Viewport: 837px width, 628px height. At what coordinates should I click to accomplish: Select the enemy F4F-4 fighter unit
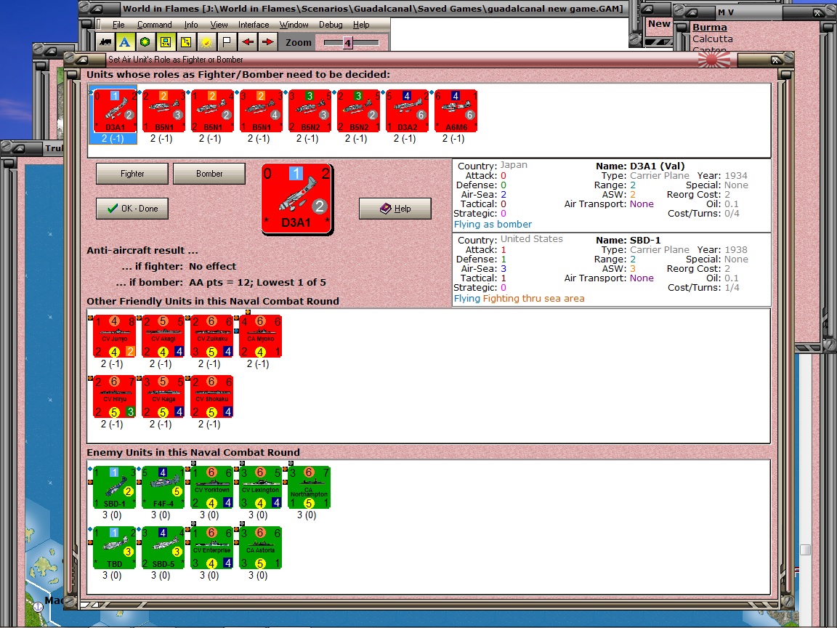click(x=163, y=487)
